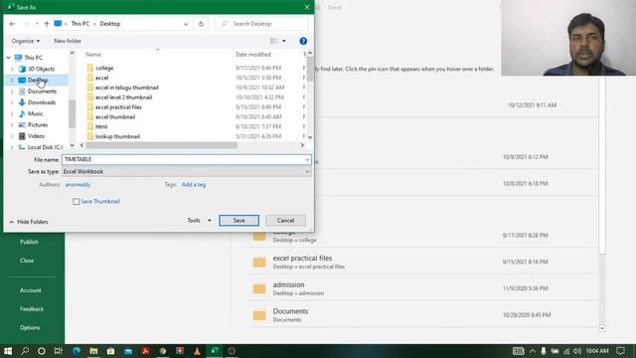Open the File name history dropdown

pyautogui.click(x=307, y=159)
